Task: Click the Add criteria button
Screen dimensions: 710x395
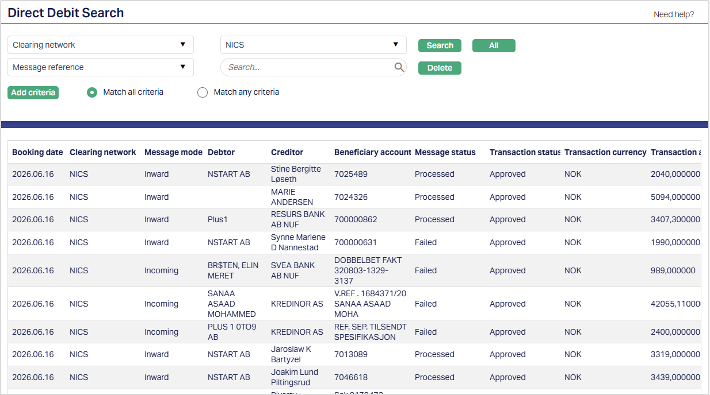Action: click(x=33, y=92)
